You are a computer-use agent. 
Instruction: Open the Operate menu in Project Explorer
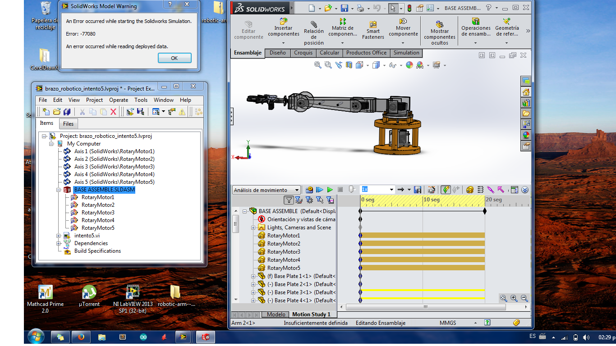(x=119, y=100)
